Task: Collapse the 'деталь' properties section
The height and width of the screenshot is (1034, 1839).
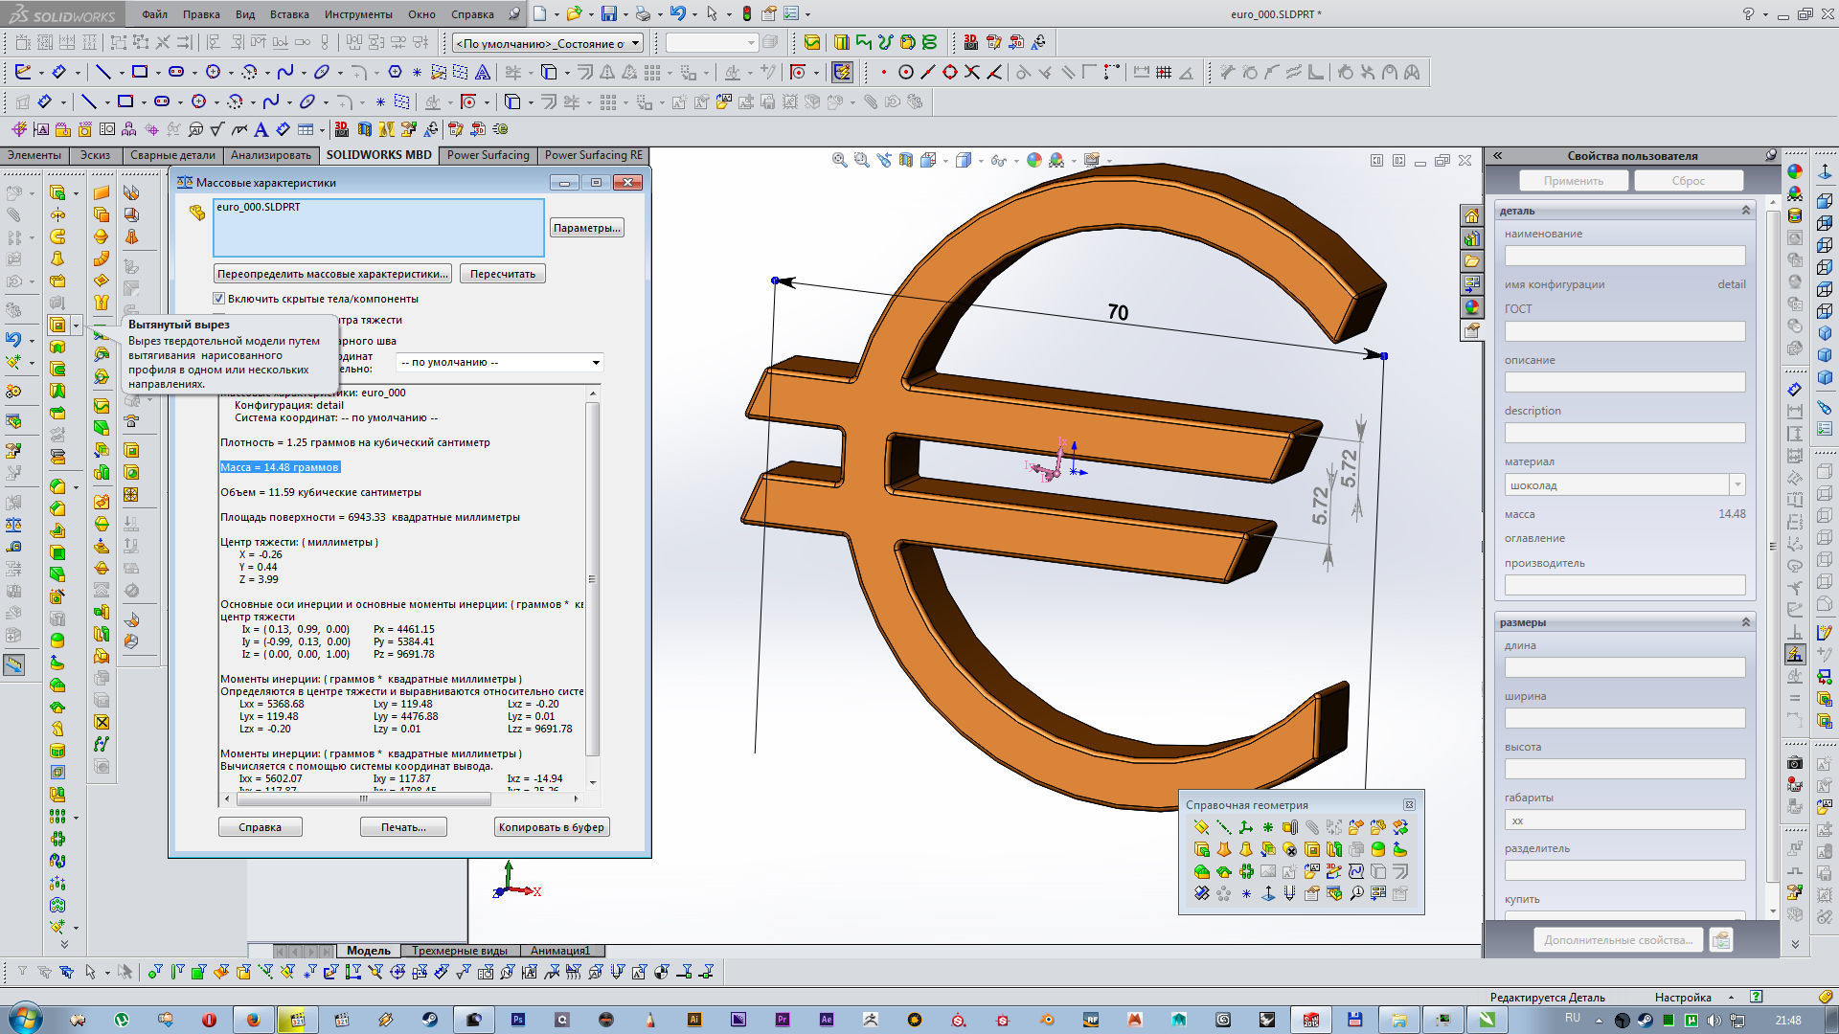Action: click(1745, 211)
